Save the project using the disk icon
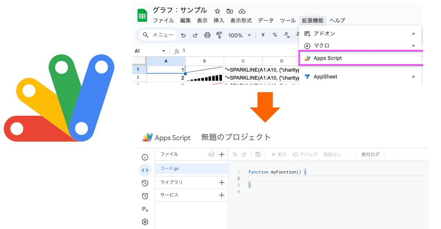 258,154
